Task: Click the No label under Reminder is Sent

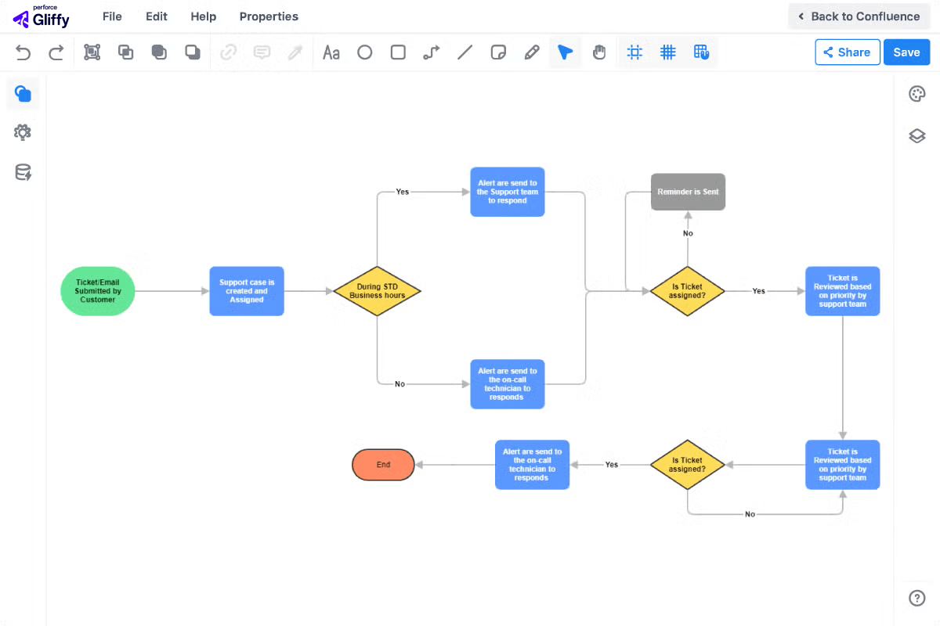Action: click(688, 233)
